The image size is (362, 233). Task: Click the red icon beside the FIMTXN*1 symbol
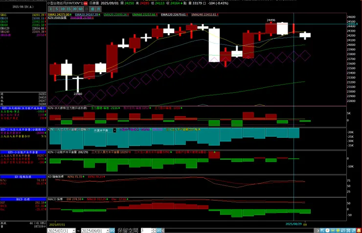pos(86,3)
